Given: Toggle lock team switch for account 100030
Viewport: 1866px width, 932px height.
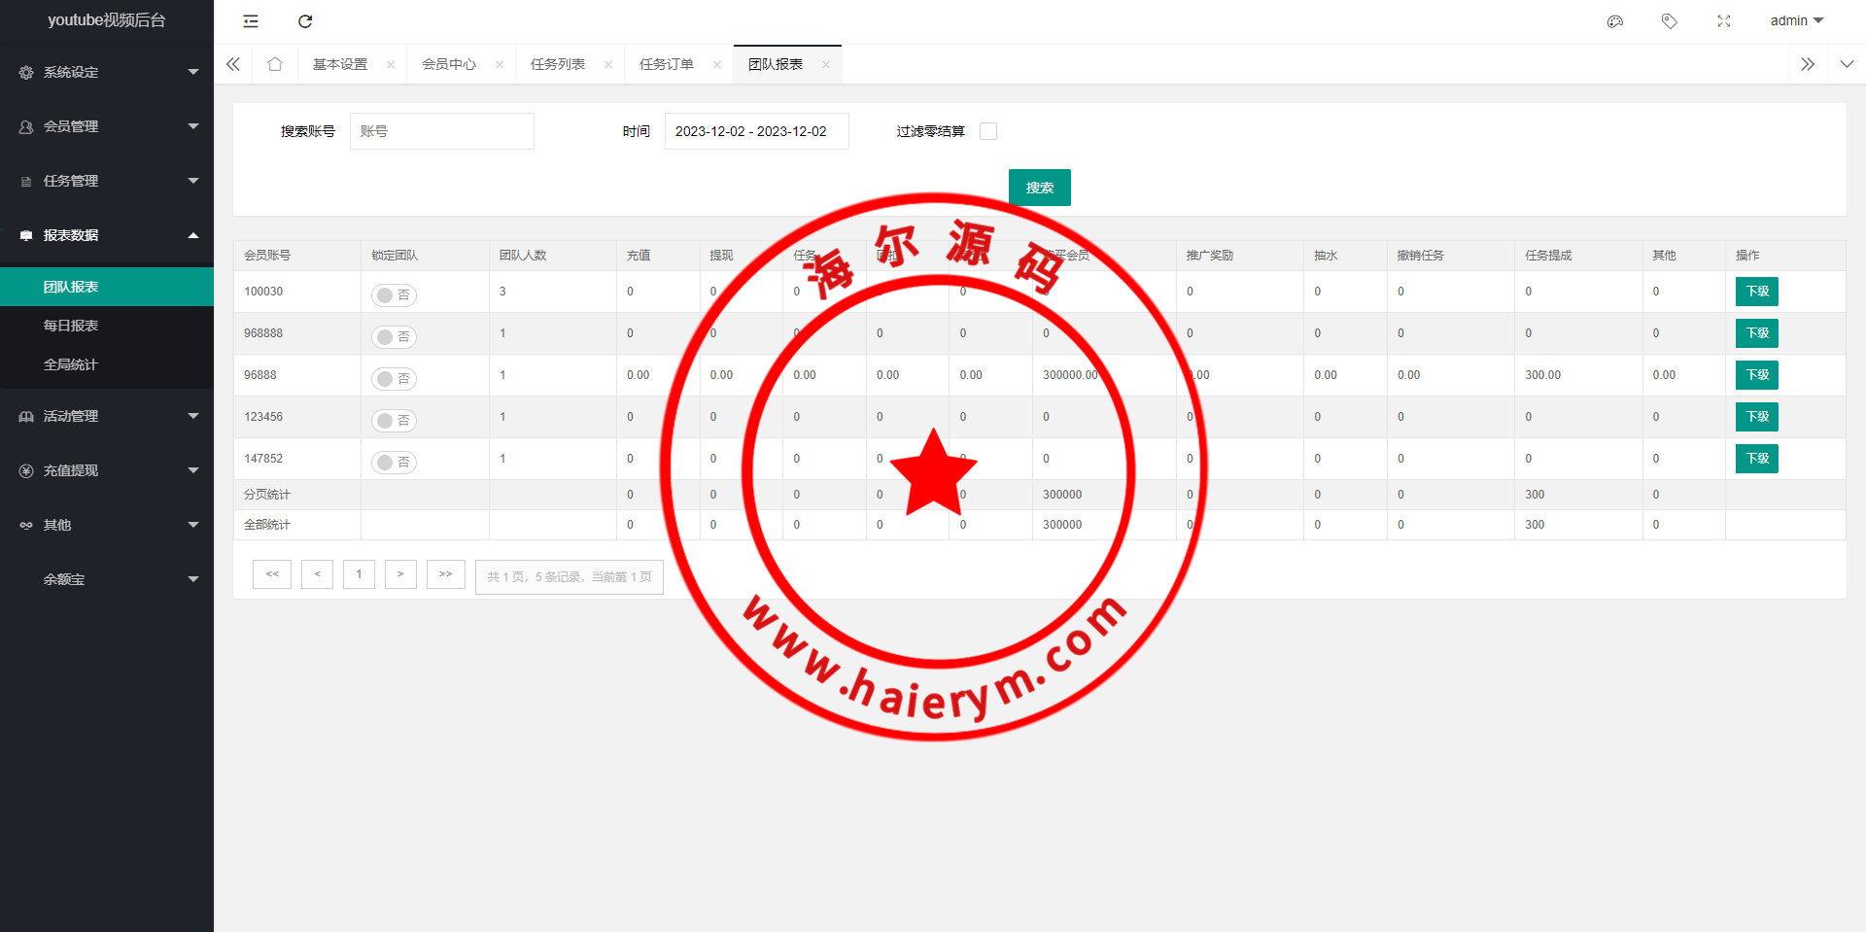Looking at the screenshot, I should point(394,295).
